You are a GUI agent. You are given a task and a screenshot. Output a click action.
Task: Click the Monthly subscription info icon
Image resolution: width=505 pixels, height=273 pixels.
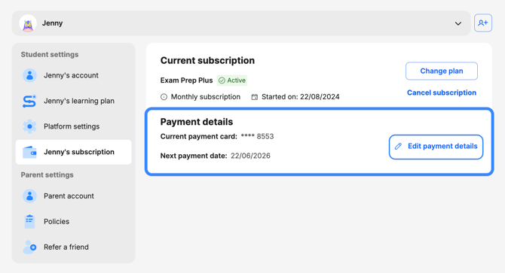pos(164,97)
